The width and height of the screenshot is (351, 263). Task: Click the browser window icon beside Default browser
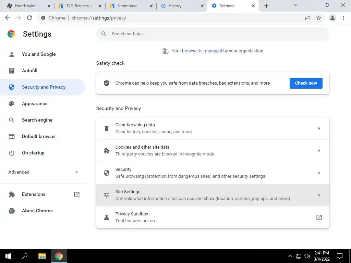coord(12,136)
